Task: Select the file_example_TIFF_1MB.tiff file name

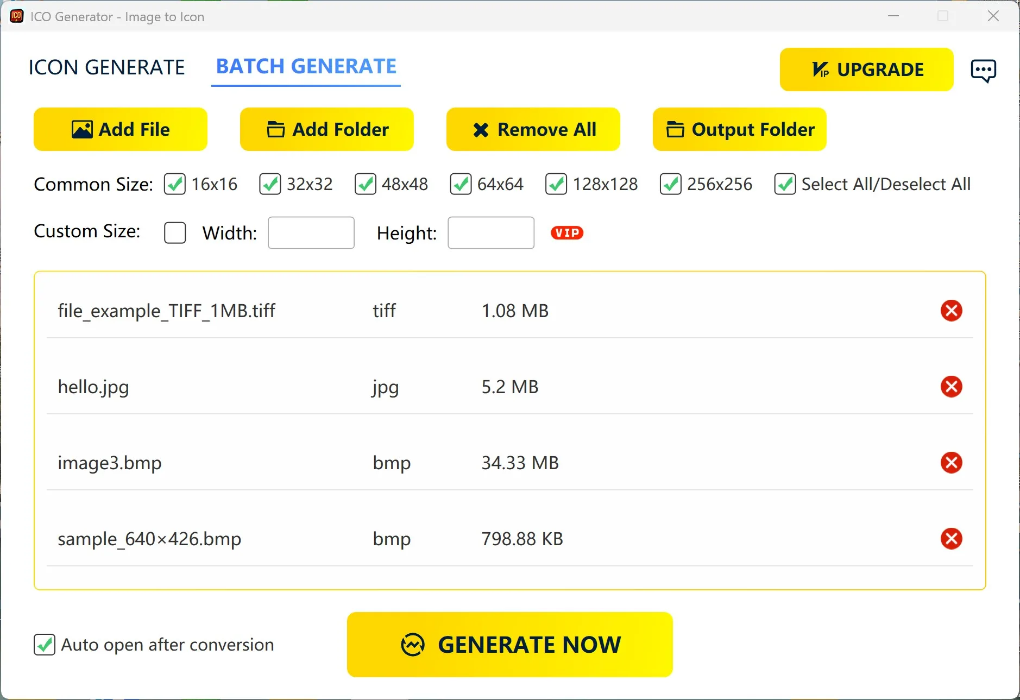Action: click(166, 311)
